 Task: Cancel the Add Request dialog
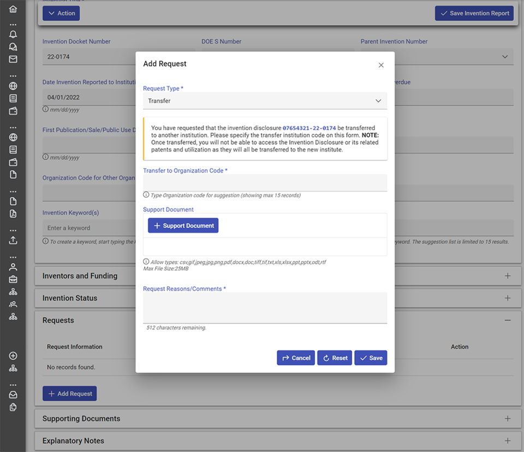tap(296, 358)
